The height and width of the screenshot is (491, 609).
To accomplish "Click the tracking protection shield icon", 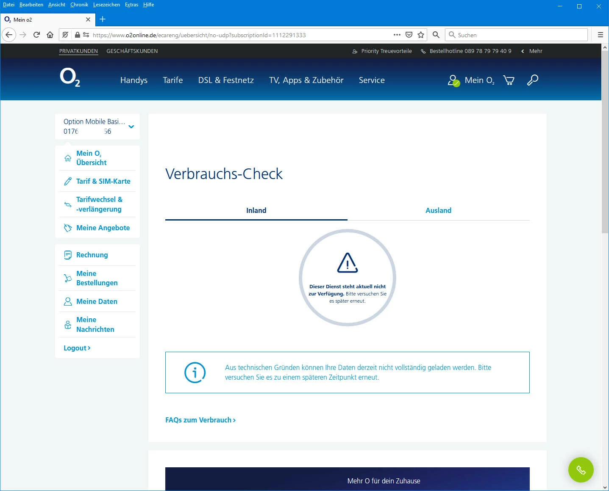I will pos(65,35).
